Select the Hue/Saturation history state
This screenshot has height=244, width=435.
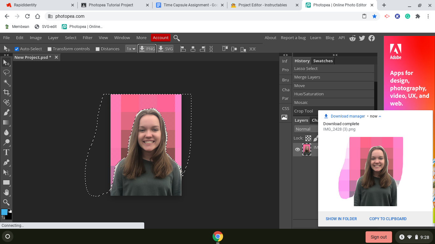[x=309, y=94]
